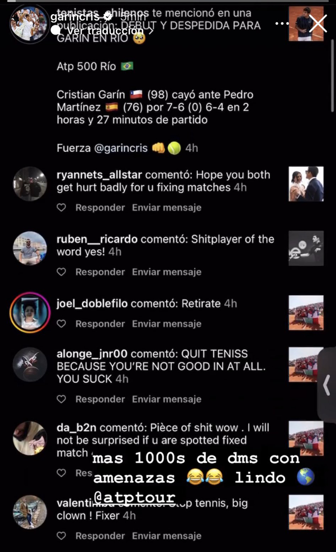Open joel_doblefilo's profile picture with story ring
Viewport: 336px width, 552px height.
[30, 313]
